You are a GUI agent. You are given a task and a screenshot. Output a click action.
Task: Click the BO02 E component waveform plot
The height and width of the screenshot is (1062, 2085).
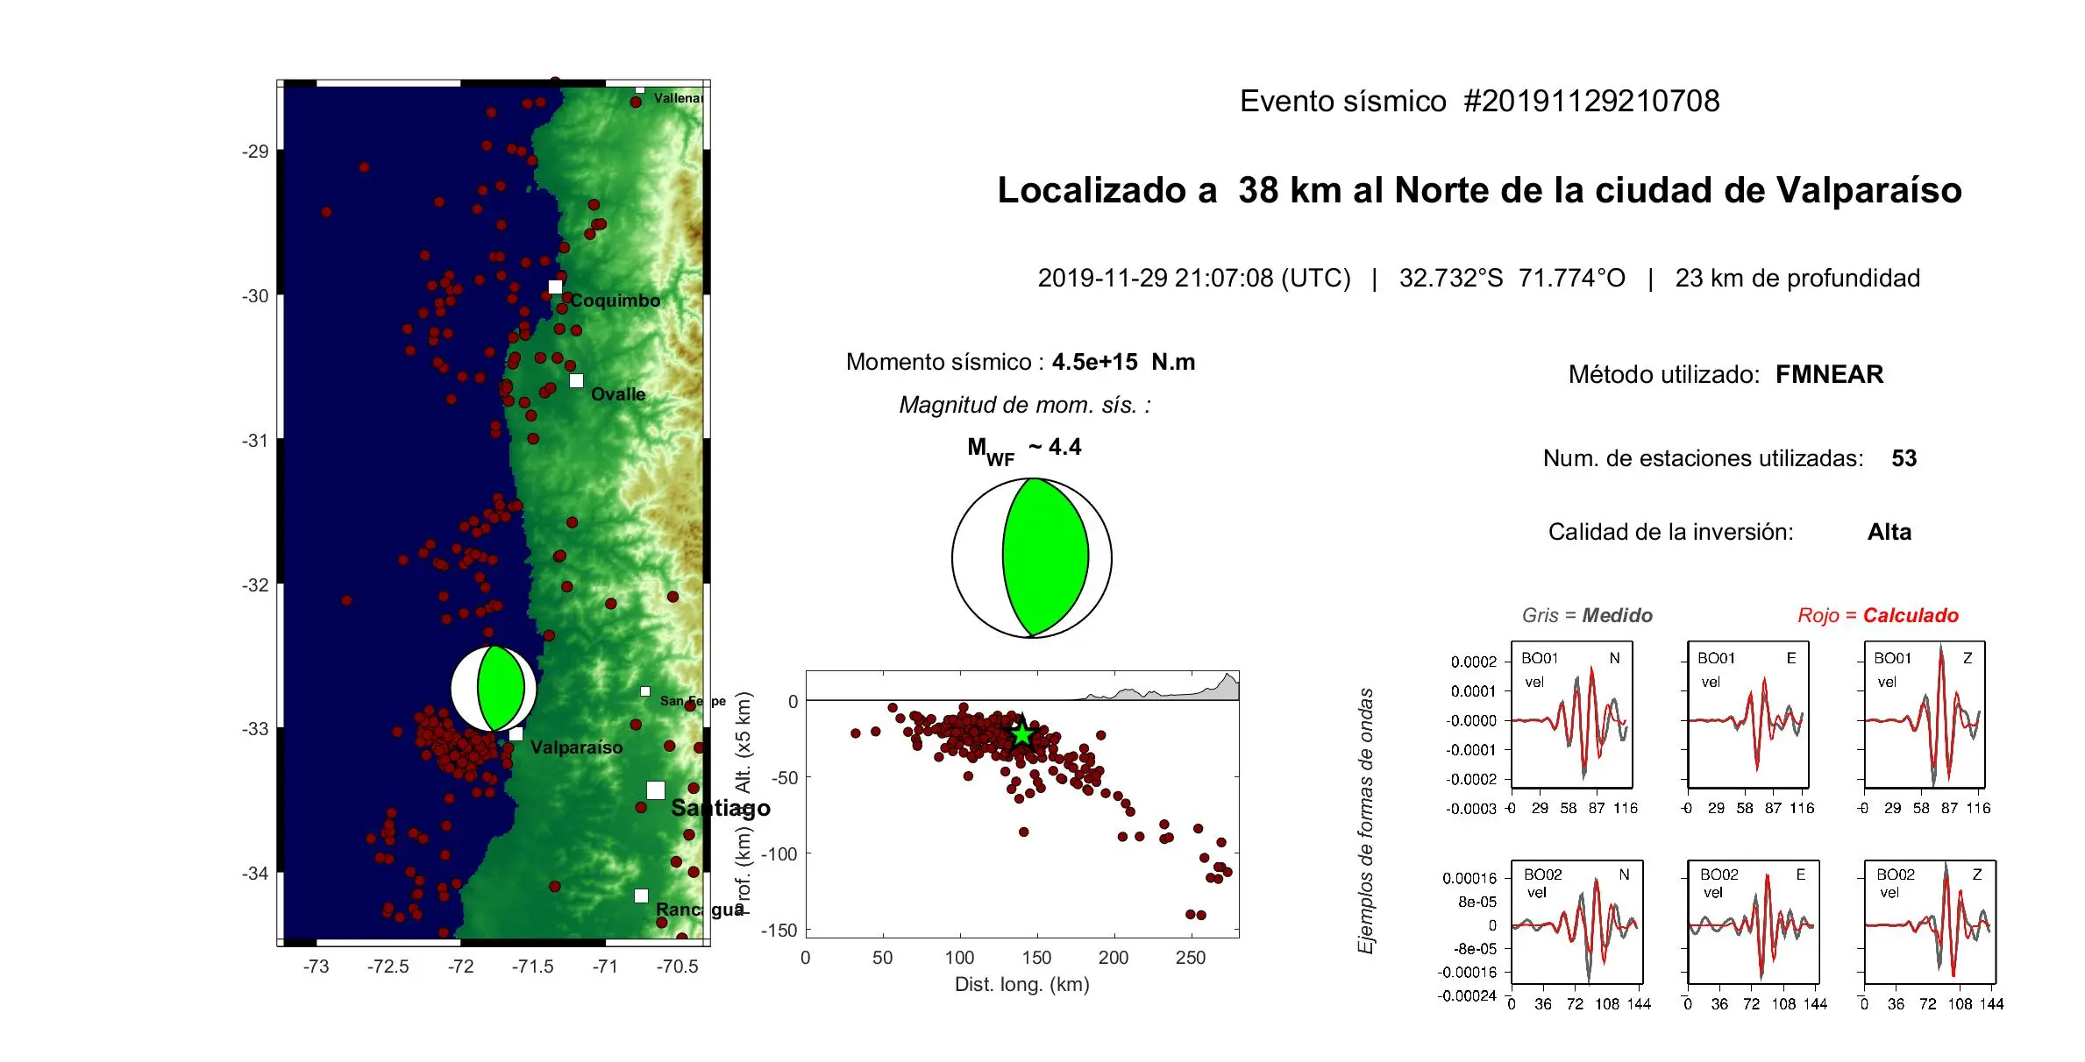tap(1754, 922)
